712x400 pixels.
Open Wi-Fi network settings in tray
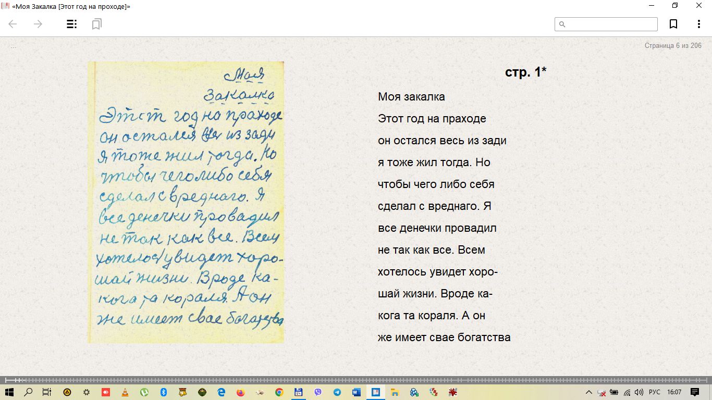tap(627, 392)
